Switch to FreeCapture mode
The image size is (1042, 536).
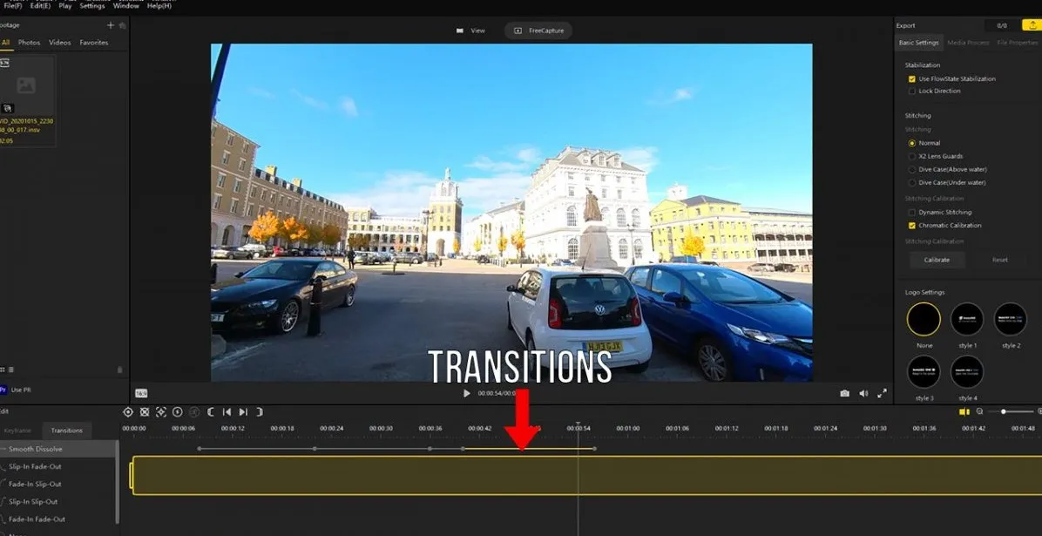(x=538, y=31)
